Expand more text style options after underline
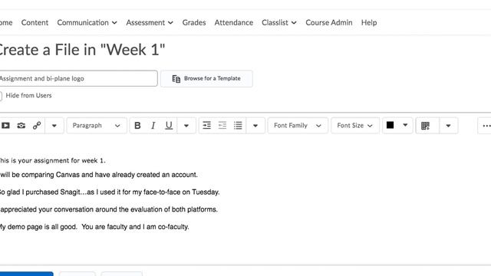Image resolution: width=491 pixels, height=276 pixels. (x=186, y=126)
